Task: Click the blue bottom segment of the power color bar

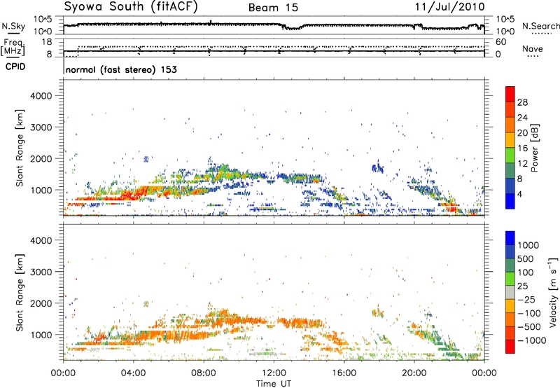Action: click(x=510, y=202)
